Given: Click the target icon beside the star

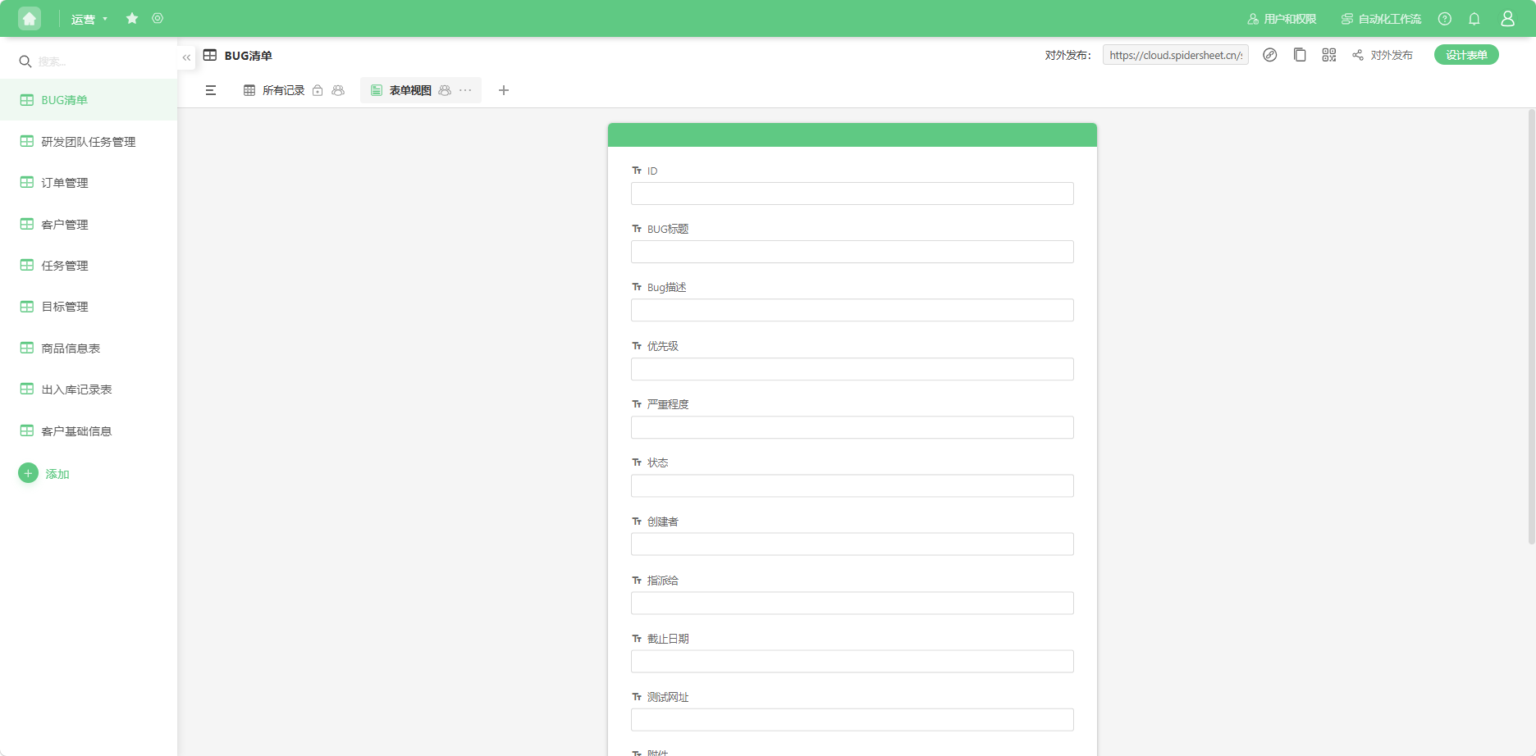Looking at the screenshot, I should point(158,18).
